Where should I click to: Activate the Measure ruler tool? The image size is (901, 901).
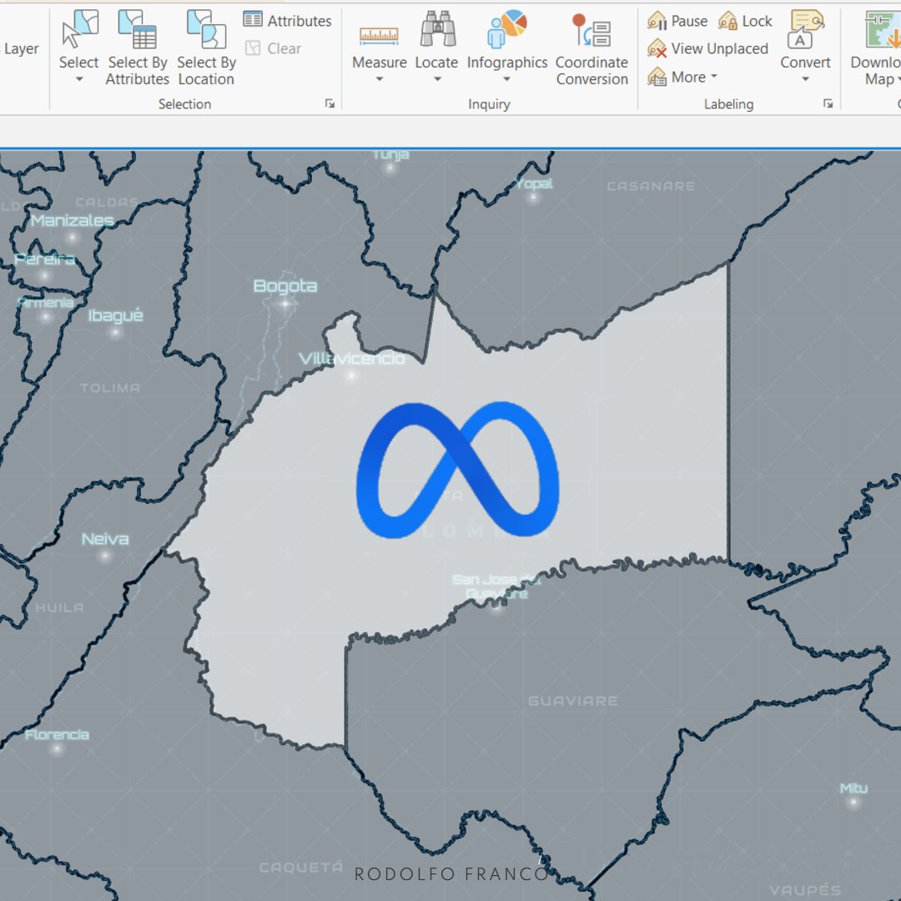(379, 36)
